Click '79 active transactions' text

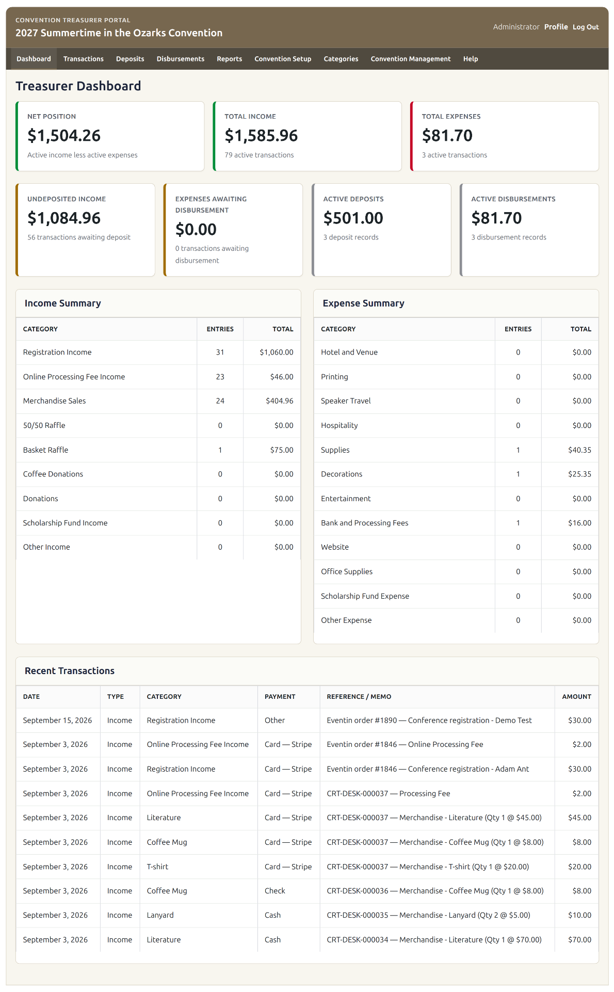pos(259,155)
